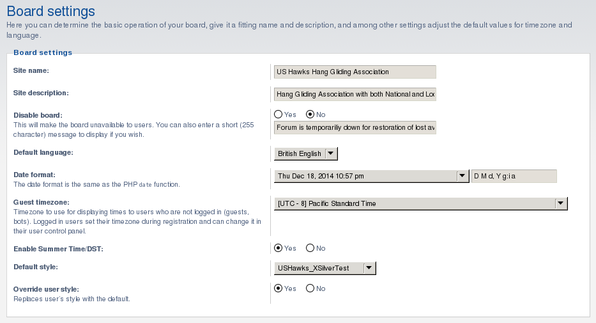This screenshot has height=323, width=596.
Task: Click the 'Site description:' label
Action: (x=41, y=93)
